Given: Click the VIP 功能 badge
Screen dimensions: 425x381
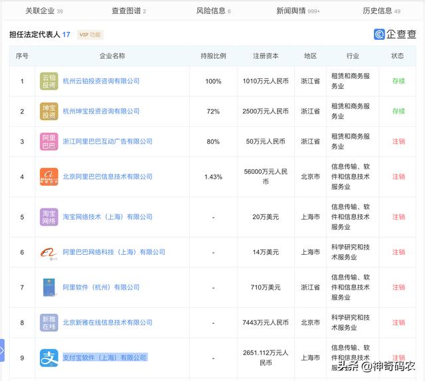Looking at the screenshot, I should coord(90,35).
